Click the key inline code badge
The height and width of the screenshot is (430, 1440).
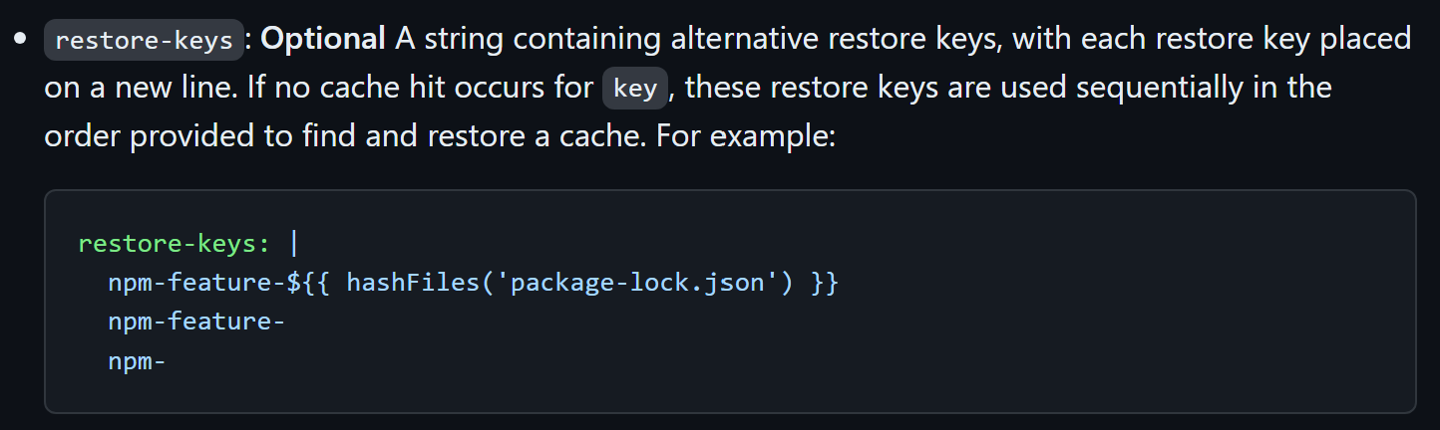click(x=635, y=89)
